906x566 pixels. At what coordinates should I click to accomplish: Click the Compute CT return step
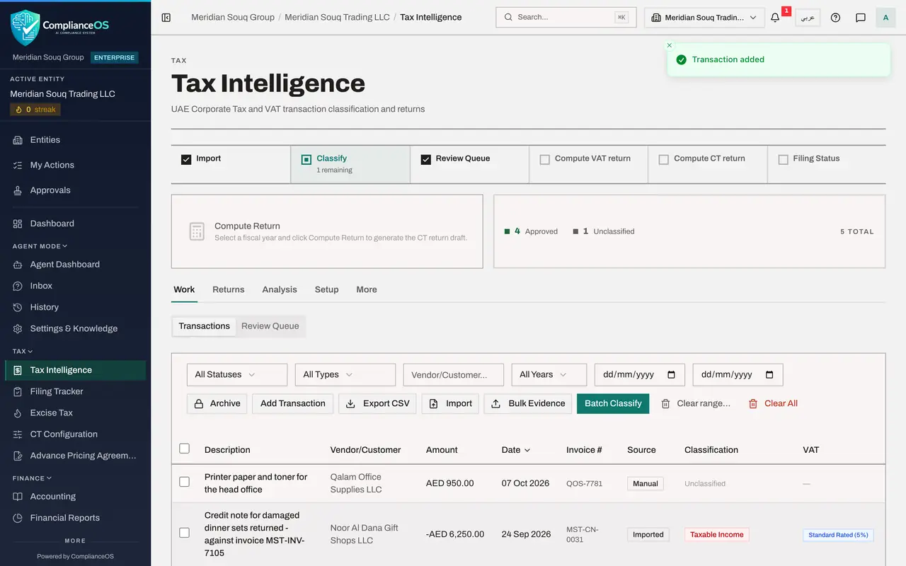[x=708, y=164]
